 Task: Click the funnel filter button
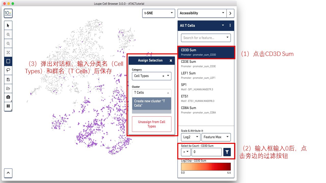227,152
